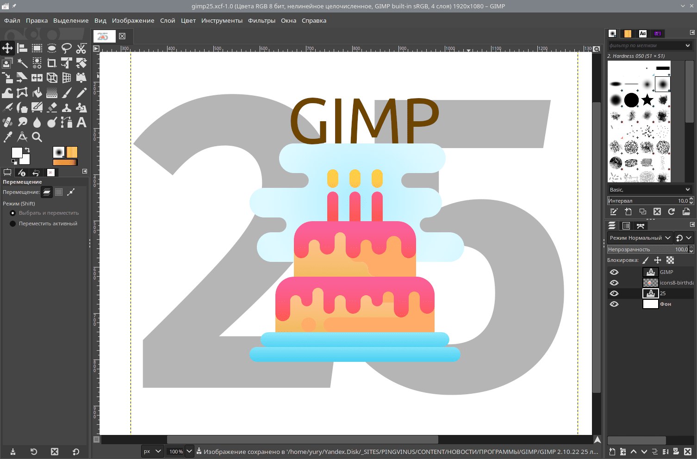Close the gimp25 image tab
Screen dimensions: 697x459
122,36
